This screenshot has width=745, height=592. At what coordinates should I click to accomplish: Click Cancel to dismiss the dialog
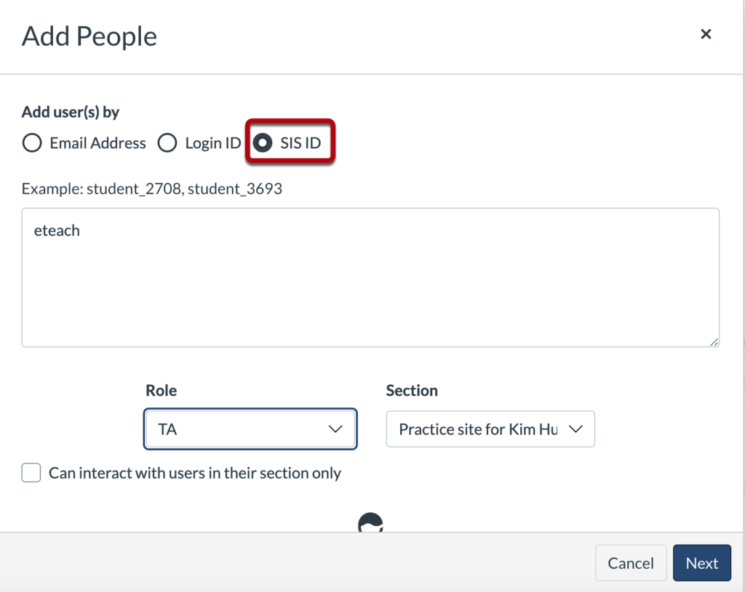point(630,563)
